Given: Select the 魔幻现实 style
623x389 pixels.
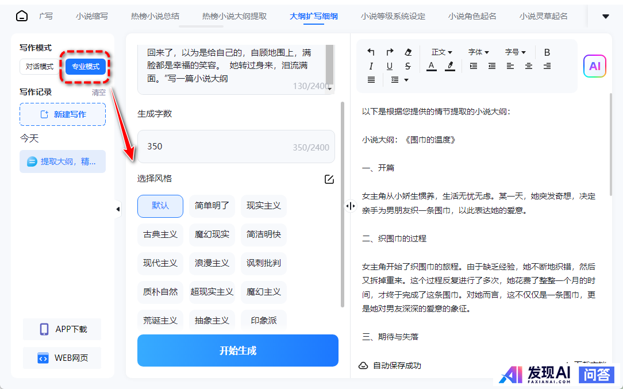Looking at the screenshot, I should click(x=211, y=234).
